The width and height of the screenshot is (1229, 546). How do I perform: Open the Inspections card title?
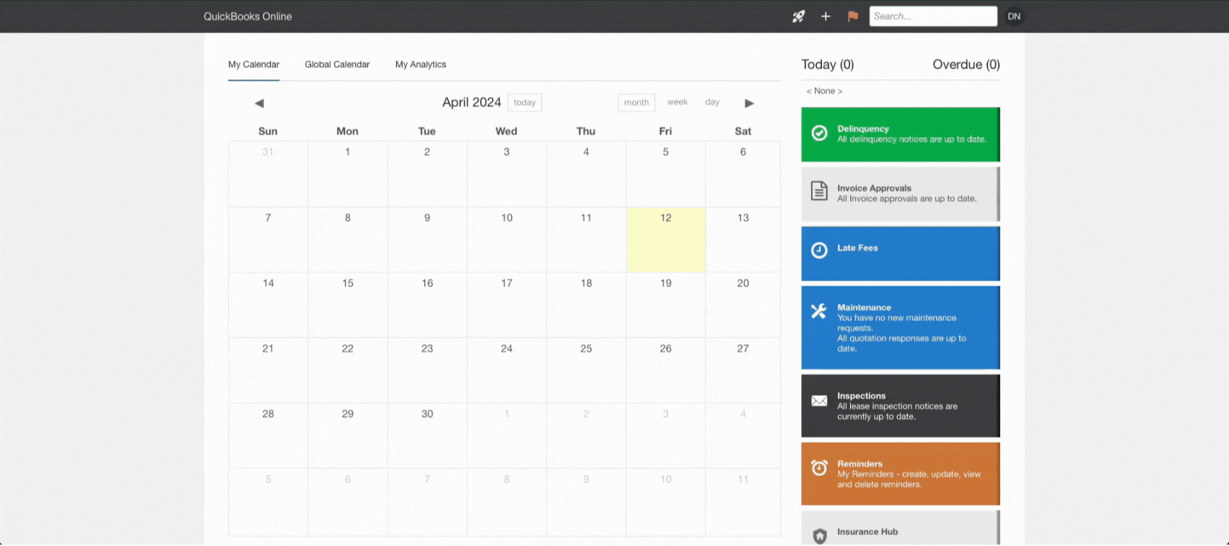tap(861, 396)
